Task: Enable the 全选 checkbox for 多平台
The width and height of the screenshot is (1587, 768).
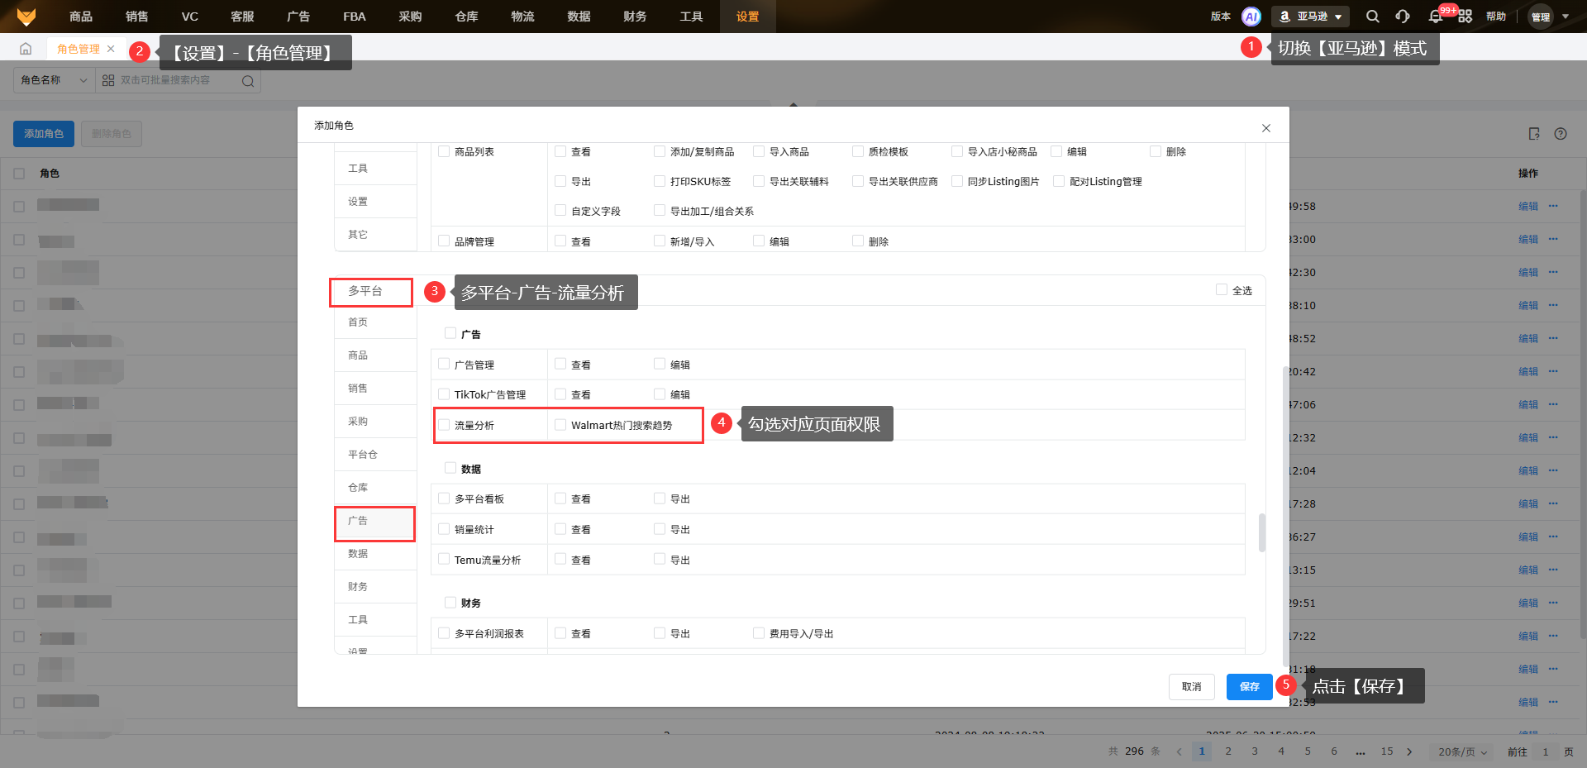Action: coord(1221,290)
